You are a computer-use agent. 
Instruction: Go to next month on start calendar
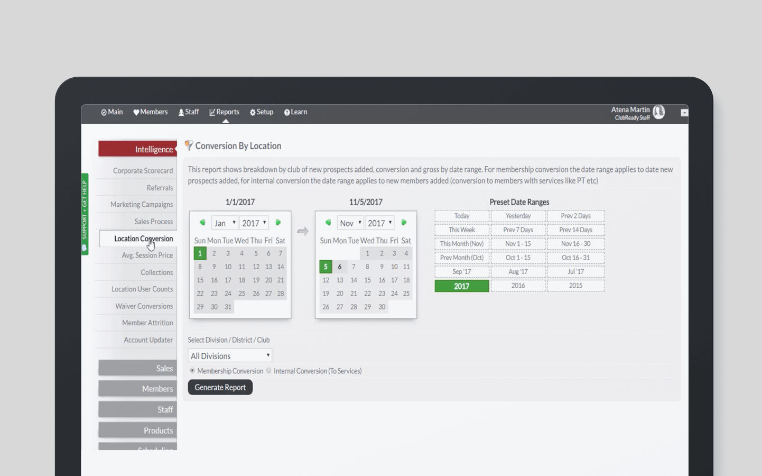[x=278, y=223]
